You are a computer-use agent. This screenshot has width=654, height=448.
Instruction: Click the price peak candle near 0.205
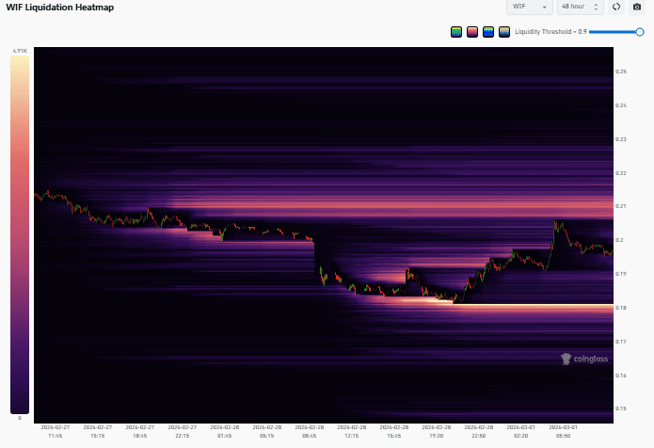[556, 225]
